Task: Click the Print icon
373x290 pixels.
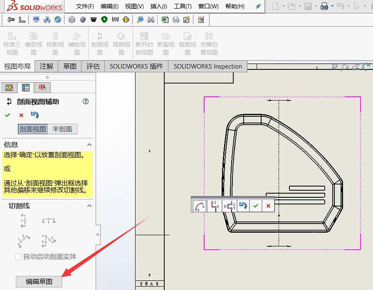Action: coord(324,6)
